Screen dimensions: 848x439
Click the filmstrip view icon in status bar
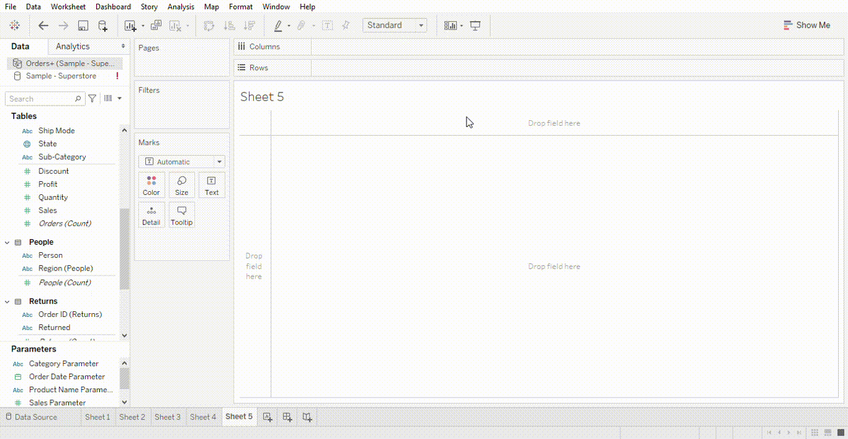827,433
